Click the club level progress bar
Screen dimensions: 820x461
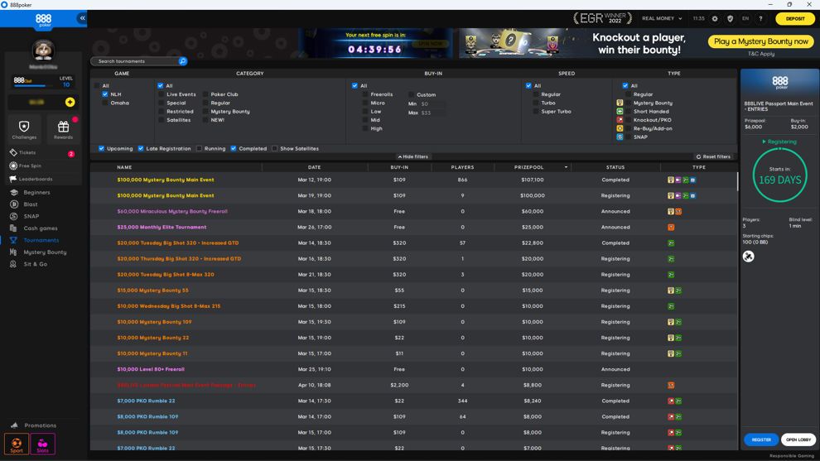click(x=29, y=86)
